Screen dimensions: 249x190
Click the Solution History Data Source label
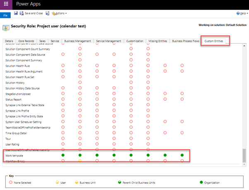(x=22, y=88)
